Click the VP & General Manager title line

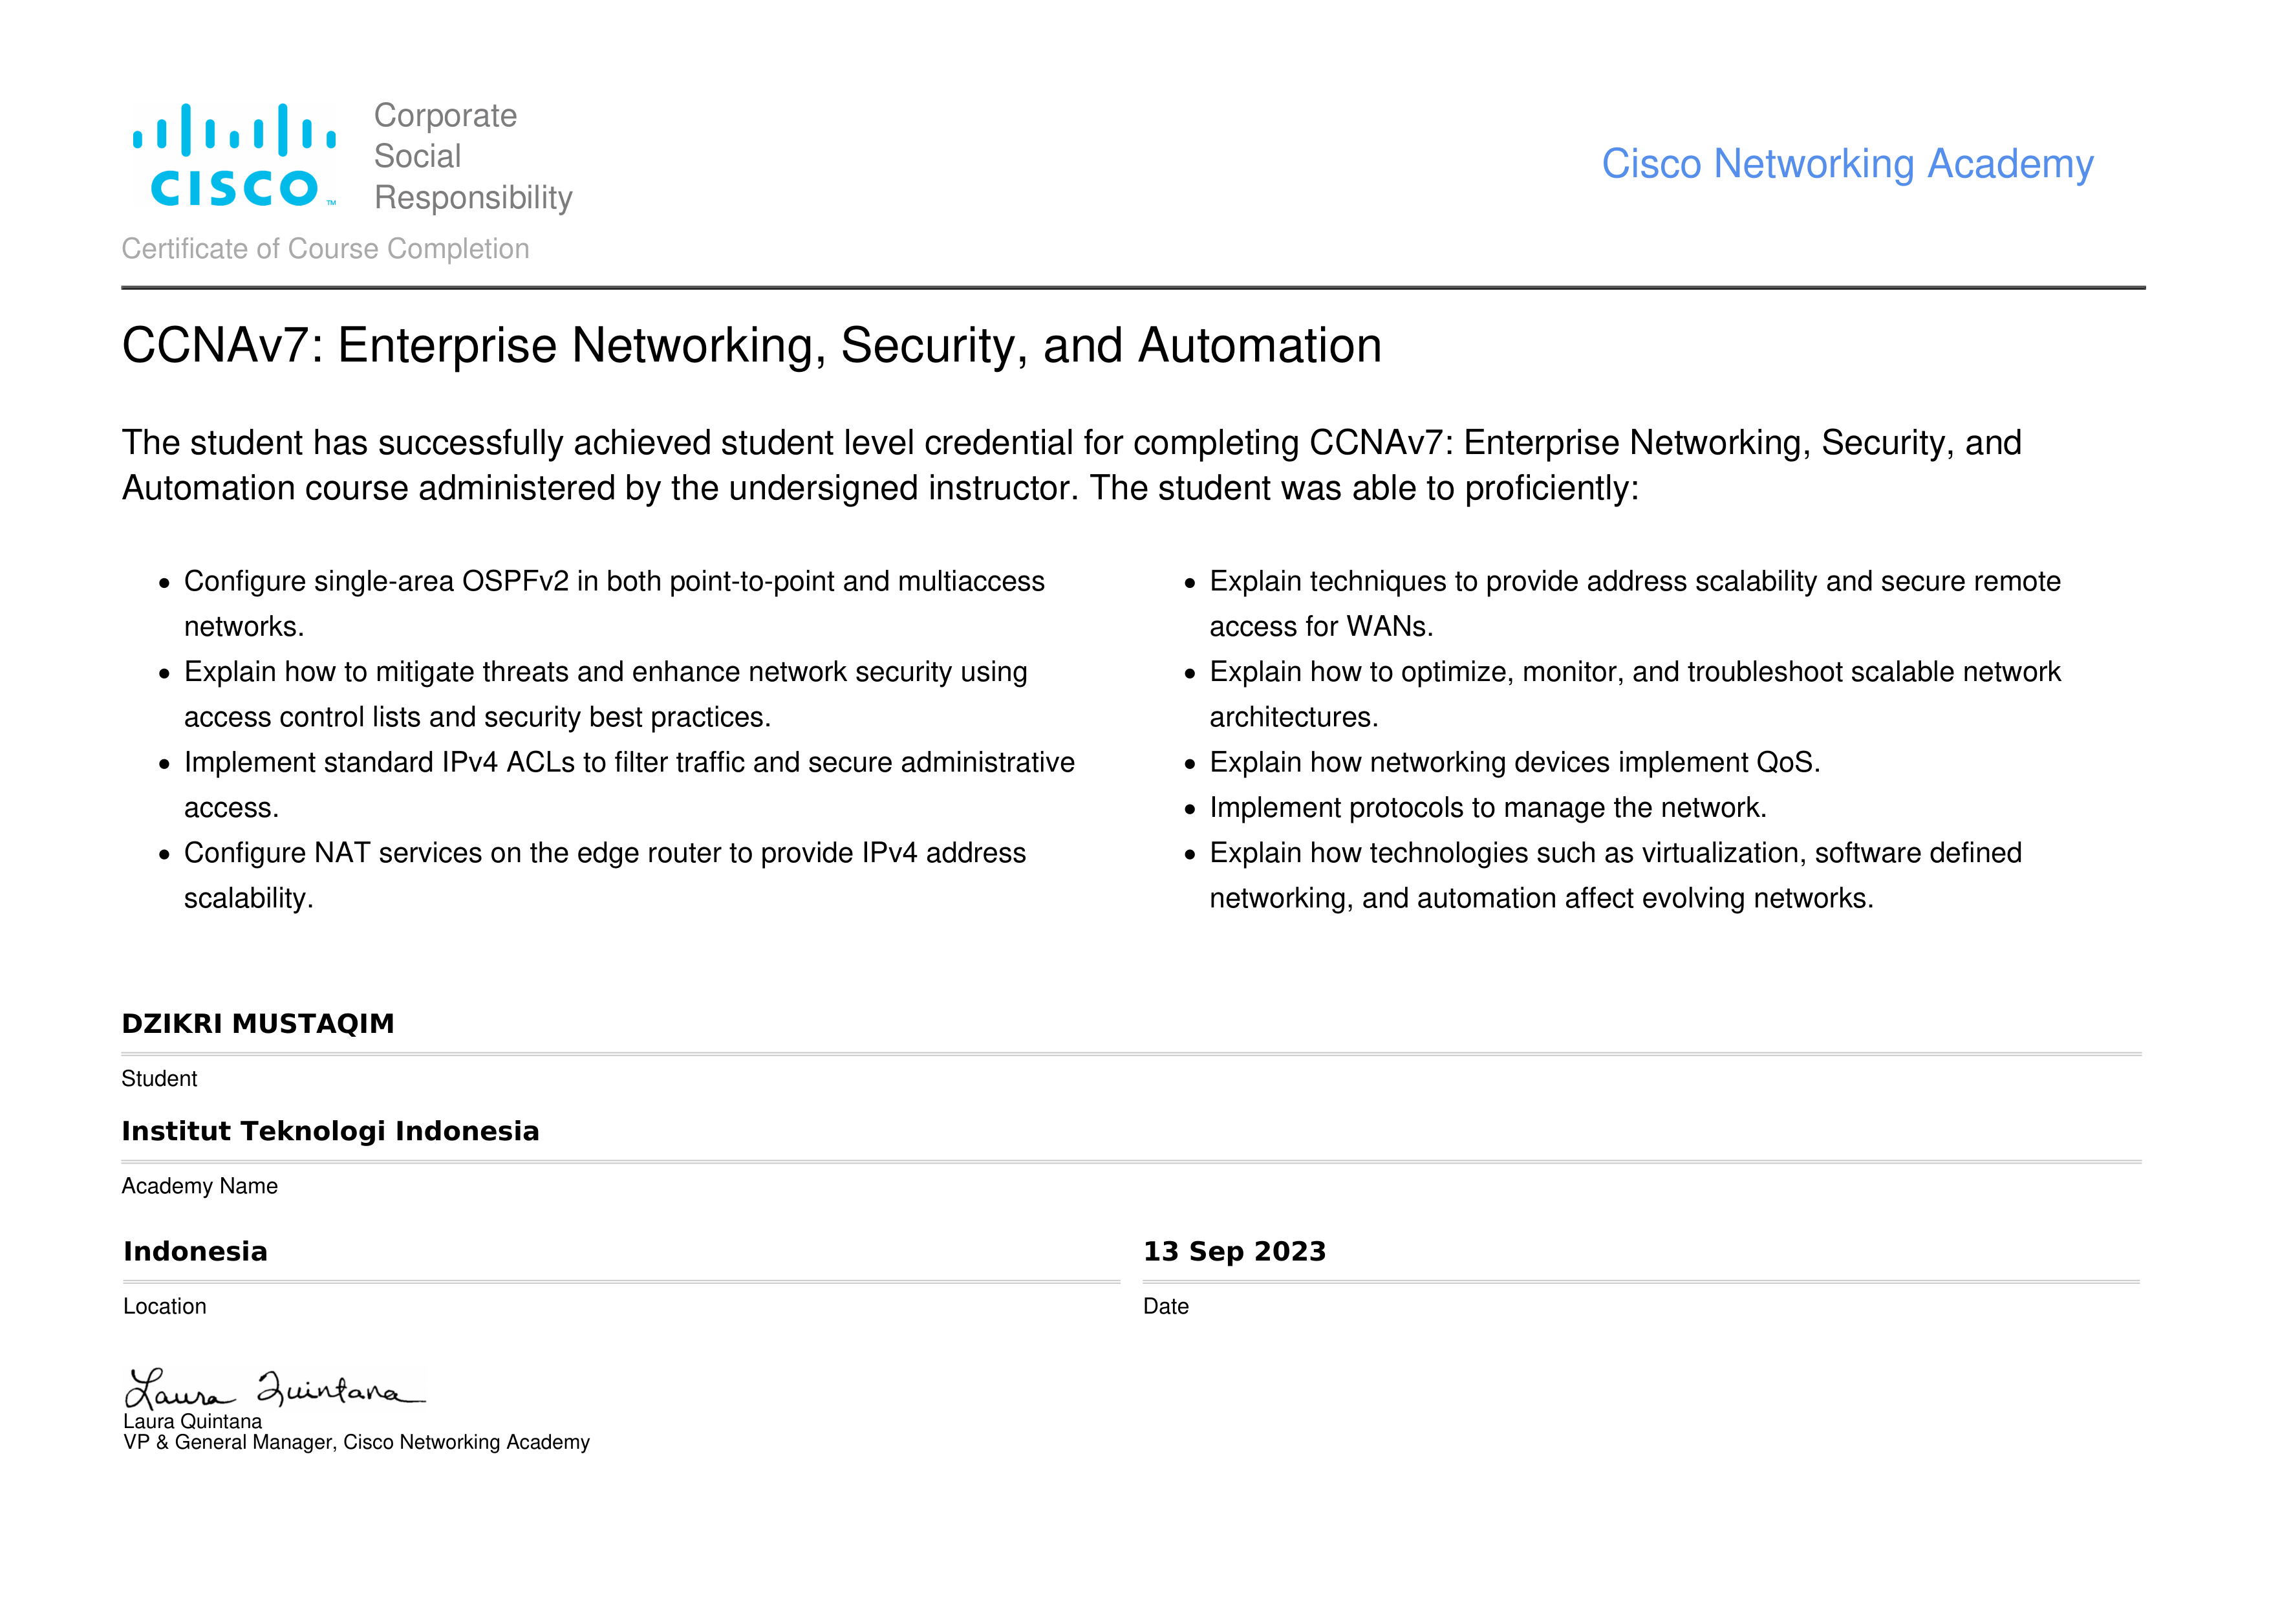point(356,1443)
